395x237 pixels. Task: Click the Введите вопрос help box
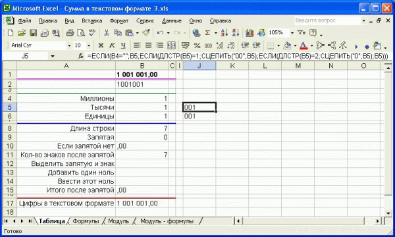pos(328,20)
